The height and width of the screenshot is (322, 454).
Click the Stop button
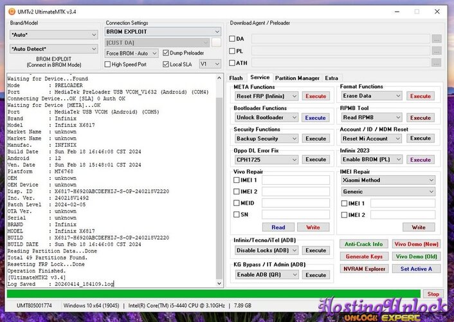click(433, 294)
